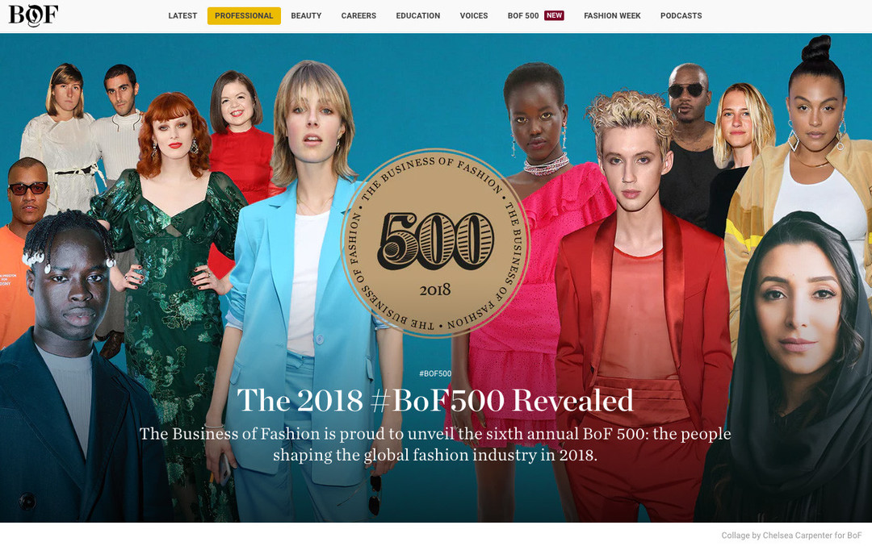872x546 pixels.
Task: Click the person in red satin suit
Action: click(x=639, y=311)
